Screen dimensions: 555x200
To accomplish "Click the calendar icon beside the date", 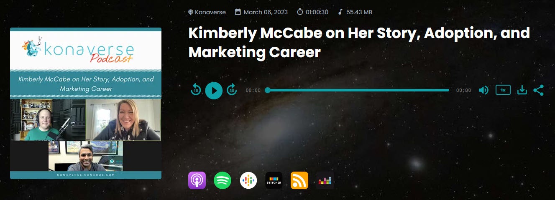I will tap(238, 12).
